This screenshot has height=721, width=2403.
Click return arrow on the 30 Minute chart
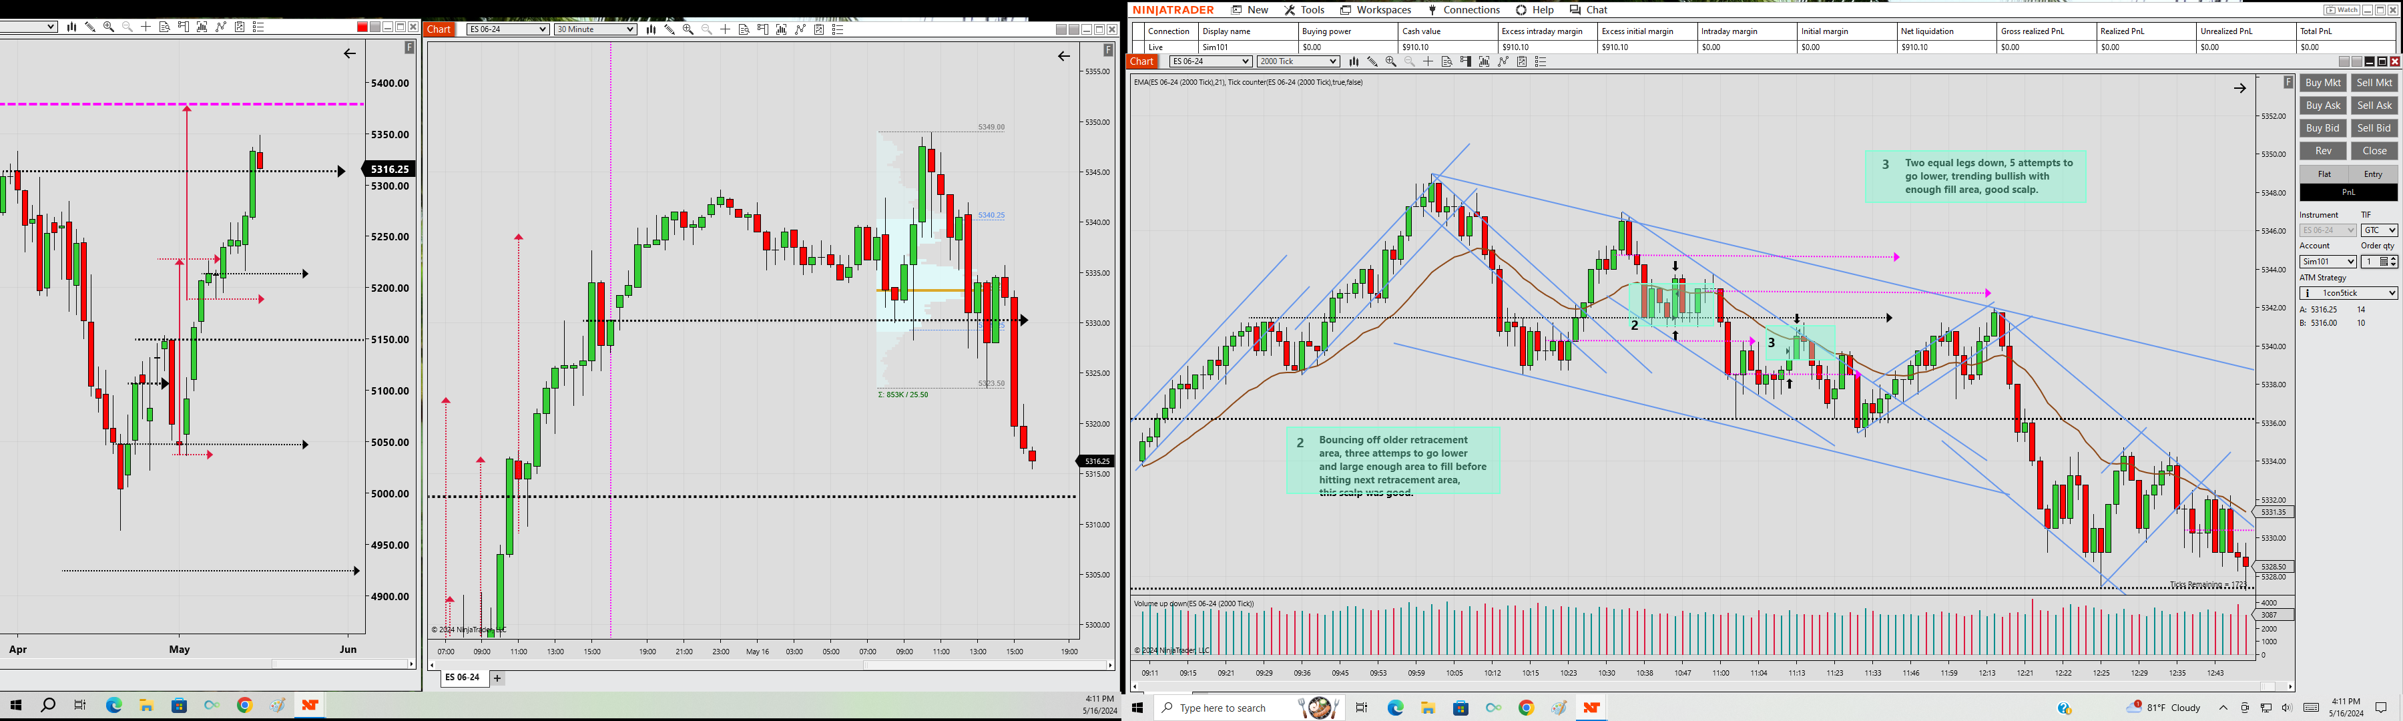(1063, 56)
